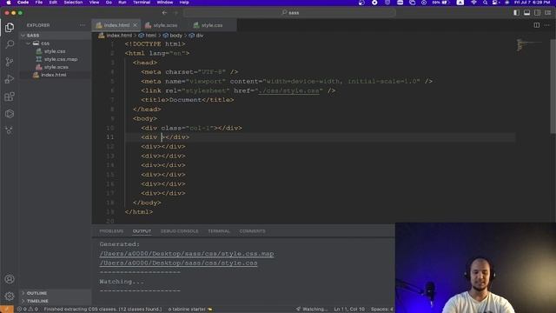Open the Selection menu
Screen dimensions: 556x313
click(73, 3)
